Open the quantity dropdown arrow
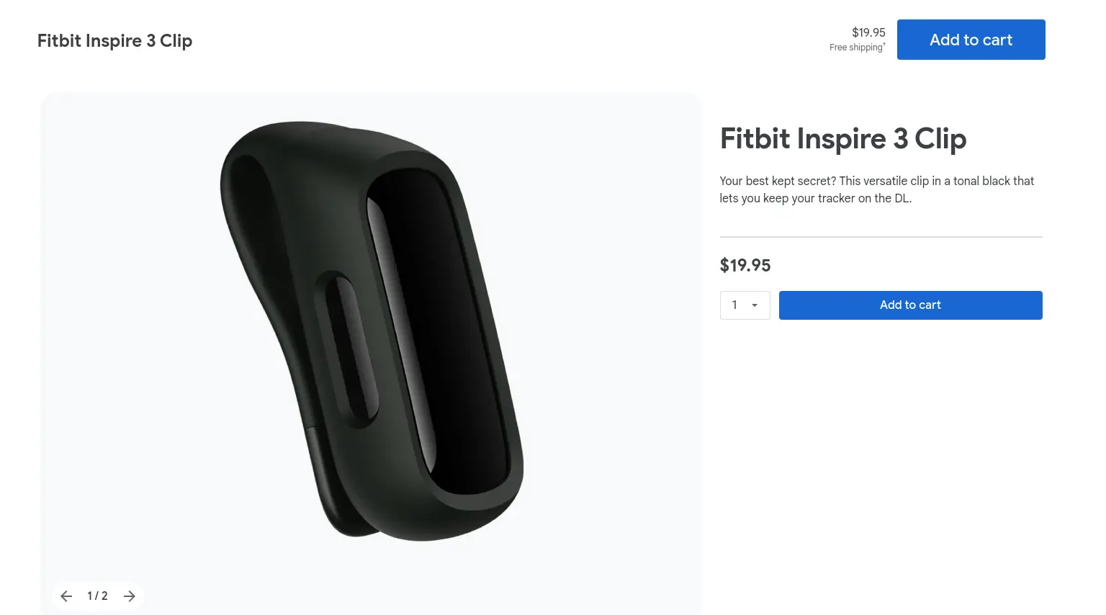The height and width of the screenshot is (615, 1106). click(x=755, y=305)
